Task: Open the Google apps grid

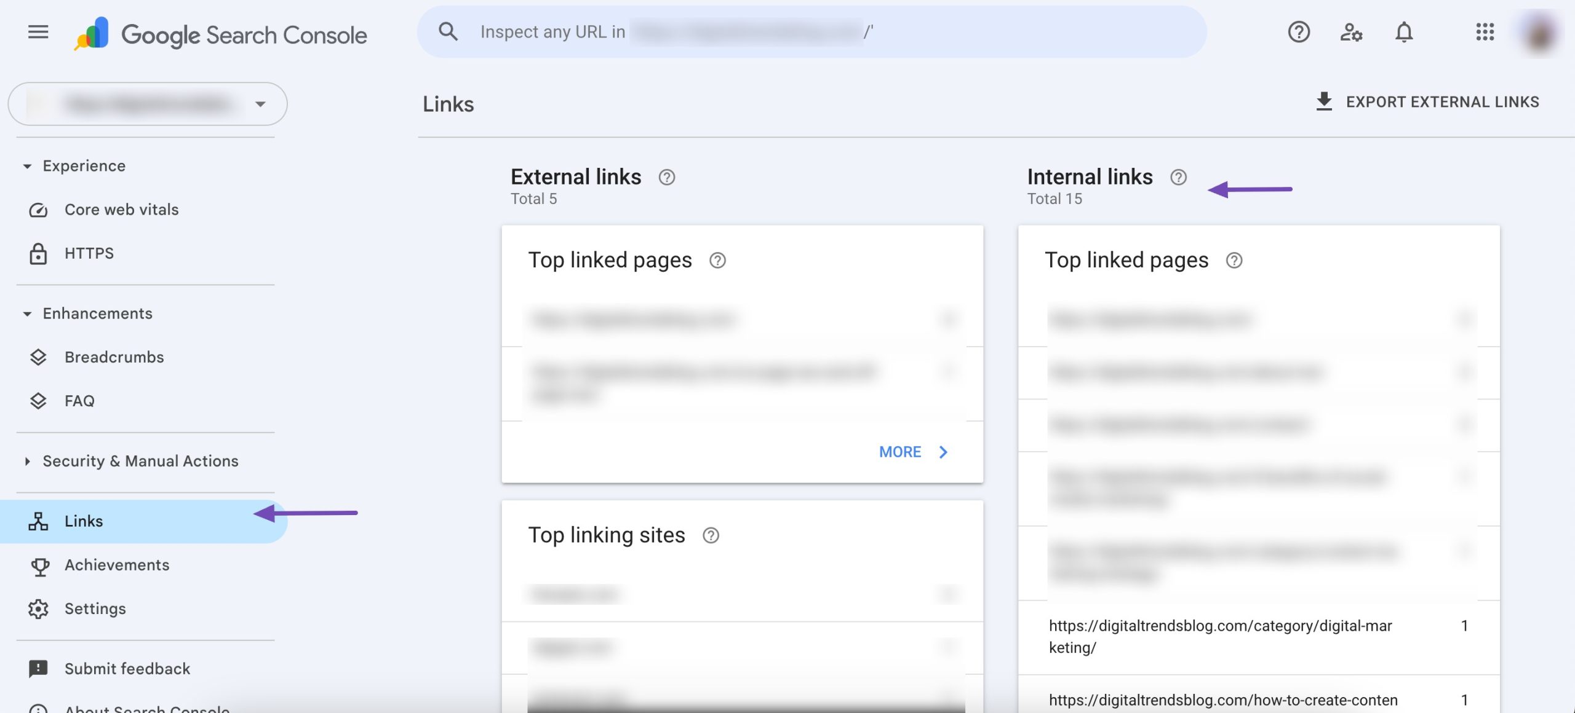Action: [1485, 32]
